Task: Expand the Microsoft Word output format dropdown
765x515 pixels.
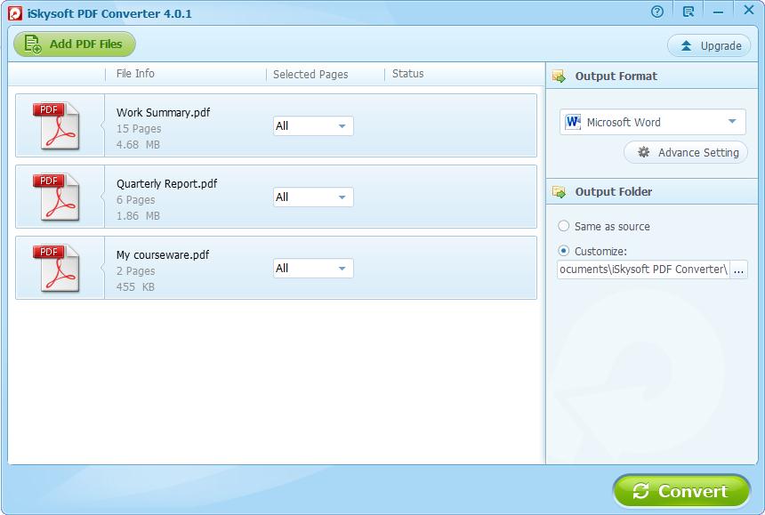Action: coord(653,122)
